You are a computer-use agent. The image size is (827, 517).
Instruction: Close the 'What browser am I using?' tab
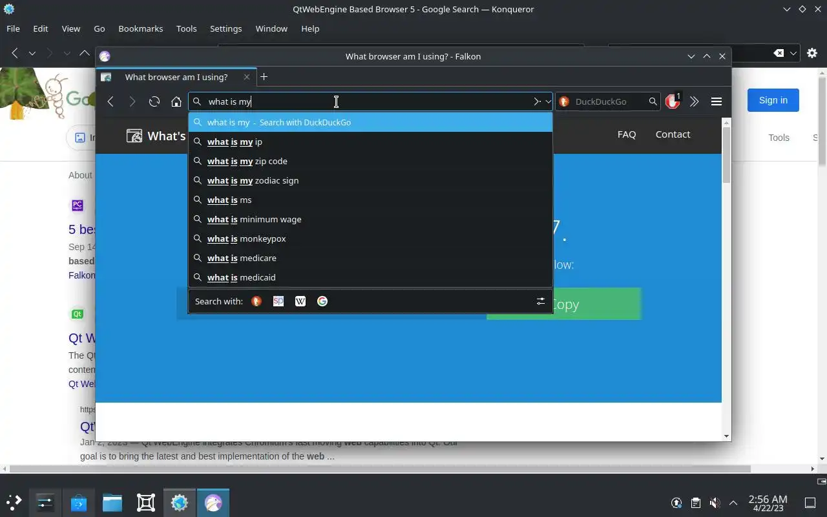[247, 77]
